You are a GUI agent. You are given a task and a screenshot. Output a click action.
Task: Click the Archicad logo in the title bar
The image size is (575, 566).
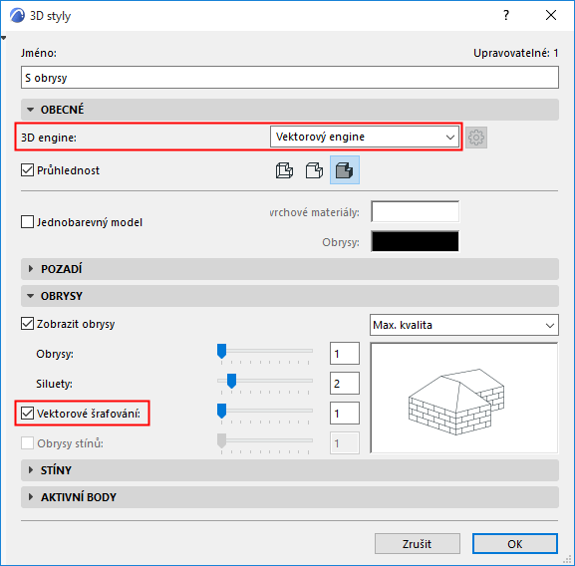pos(18,15)
